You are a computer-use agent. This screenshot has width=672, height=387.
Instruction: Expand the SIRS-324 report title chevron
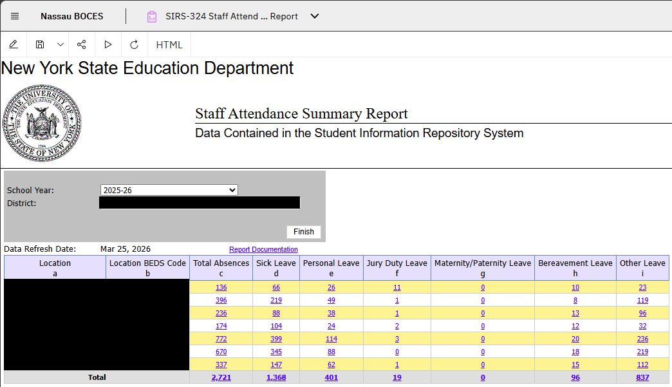click(315, 16)
